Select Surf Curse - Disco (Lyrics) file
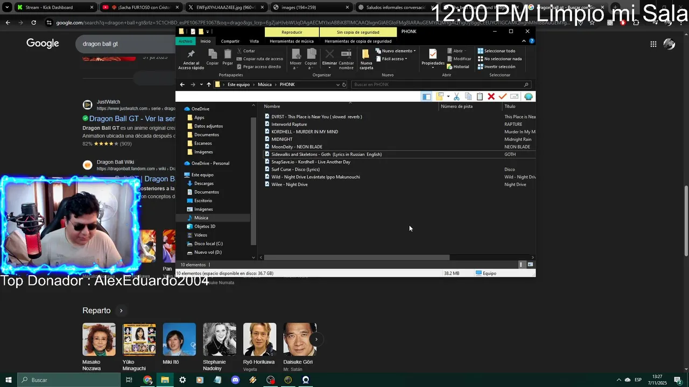The height and width of the screenshot is (387, 689). click(x=296, y=169)
